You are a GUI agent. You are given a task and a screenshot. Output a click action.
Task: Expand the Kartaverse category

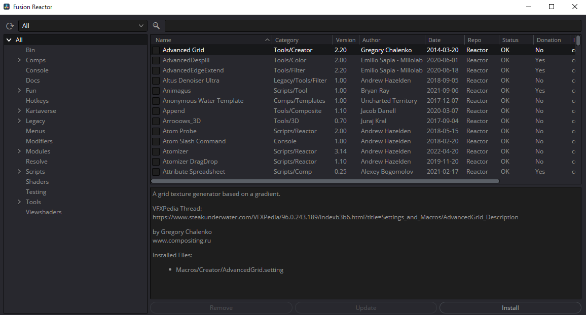click(19, 111)
